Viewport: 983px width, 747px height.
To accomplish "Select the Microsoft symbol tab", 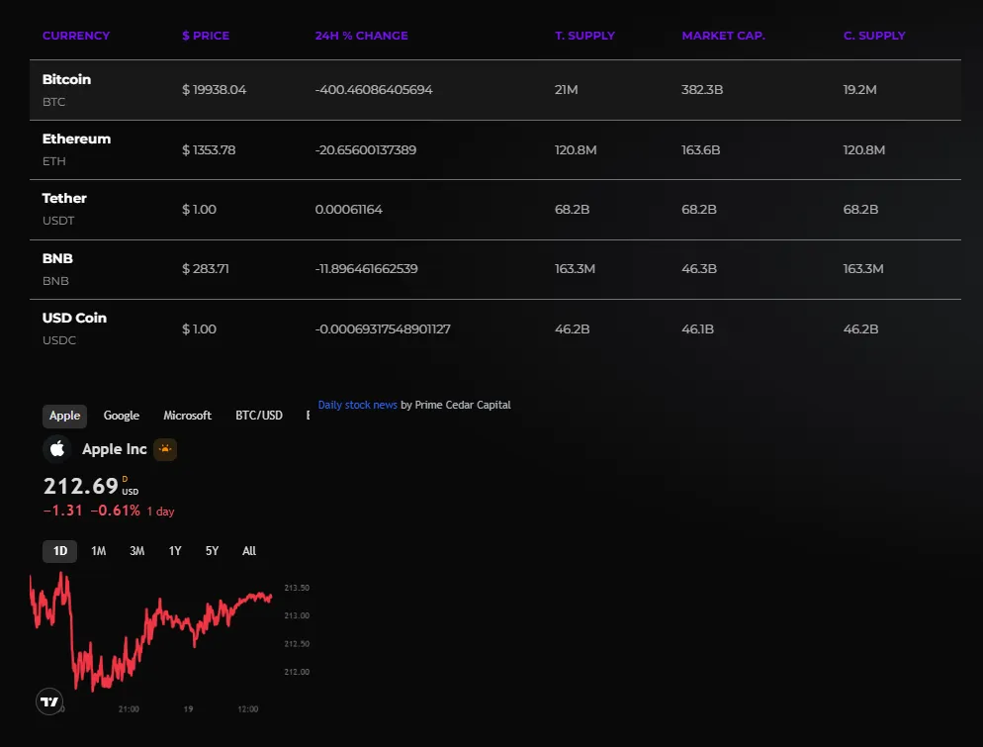I will [187, 416].
